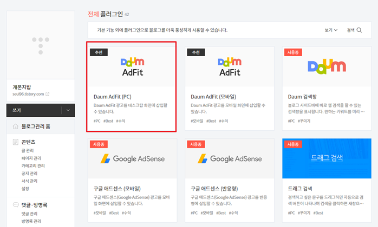
Task: Open external link icon next to seul96.tistory.com
Action: [x=48, y=94]
